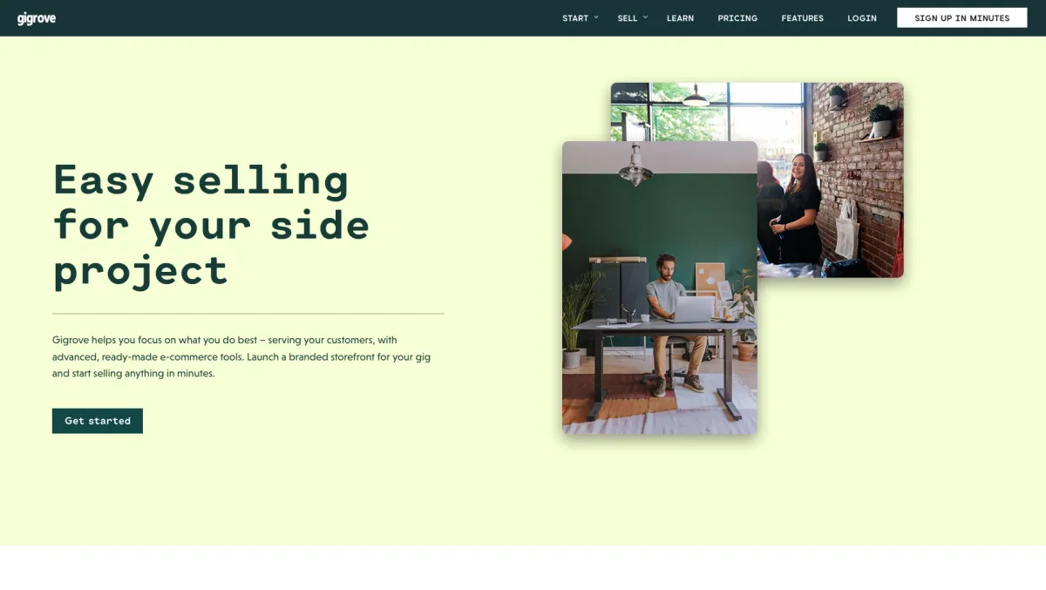Open the PRICING page
The height and width of the screenshot is (590, 1046).
tap(737, 18)
